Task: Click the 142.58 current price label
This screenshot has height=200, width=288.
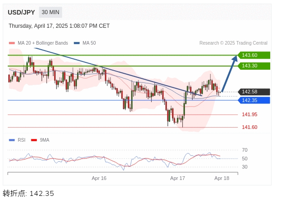Action: tap(254, 92)
